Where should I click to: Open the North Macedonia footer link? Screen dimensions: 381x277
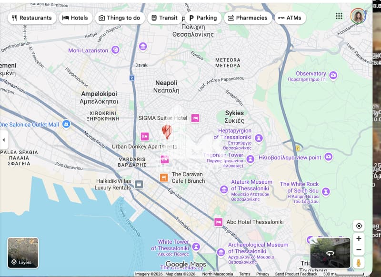[x=218, y=274]
